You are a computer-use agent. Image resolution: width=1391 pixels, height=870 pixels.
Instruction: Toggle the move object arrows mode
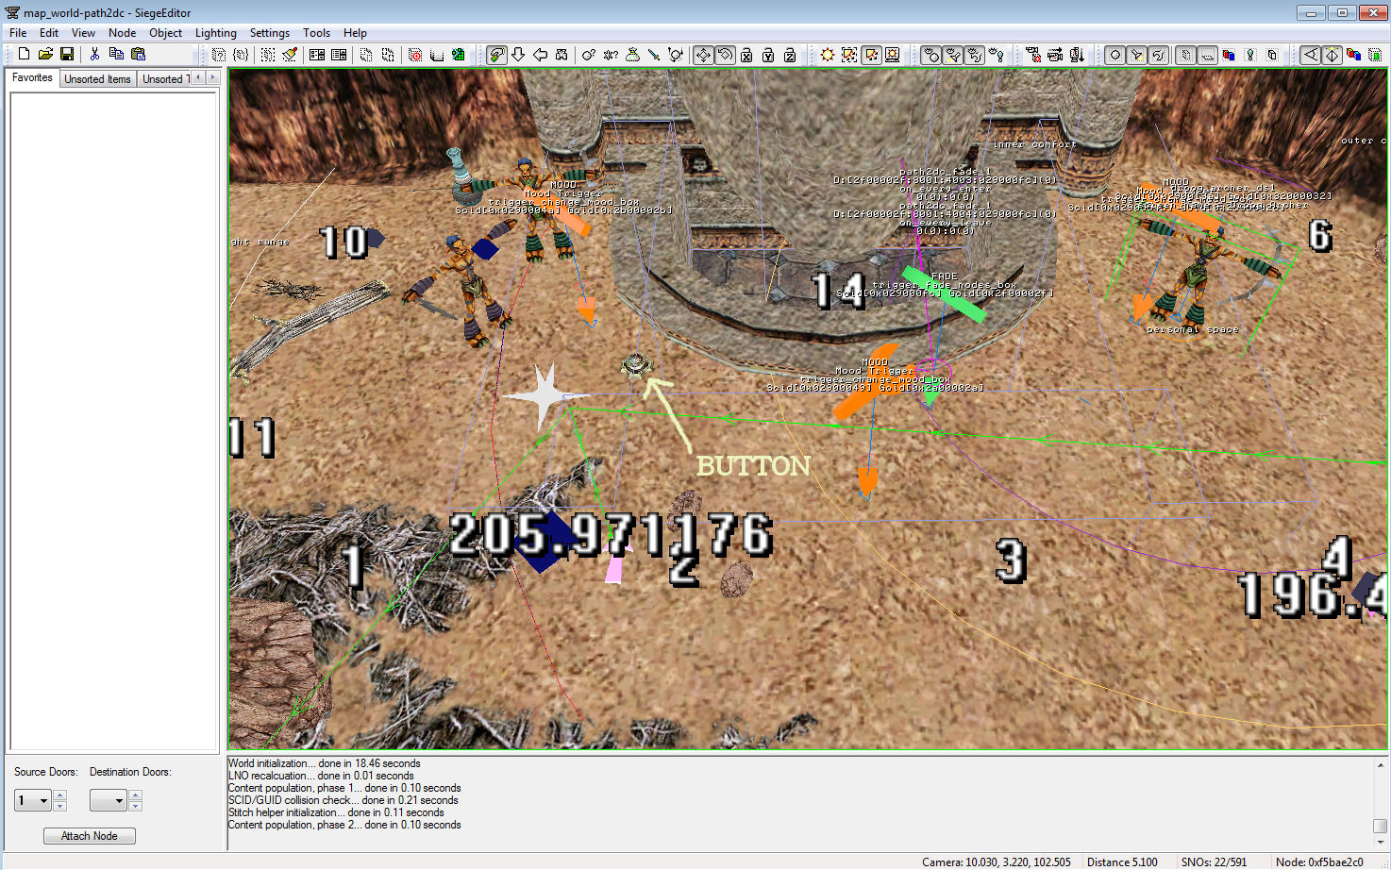704,55
